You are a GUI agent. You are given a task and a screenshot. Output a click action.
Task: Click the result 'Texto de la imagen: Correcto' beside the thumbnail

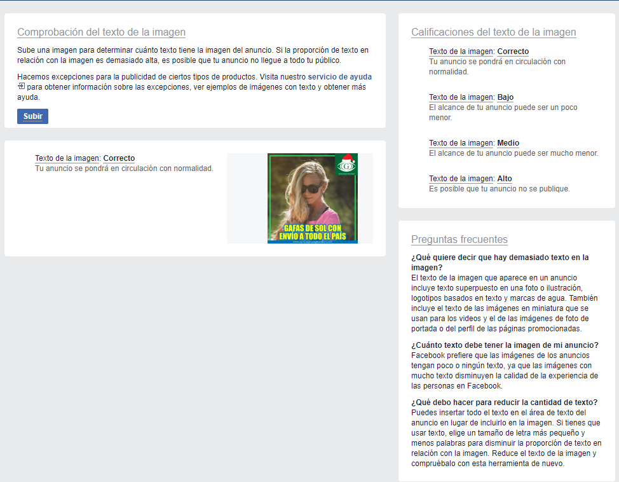click(85, 158)
